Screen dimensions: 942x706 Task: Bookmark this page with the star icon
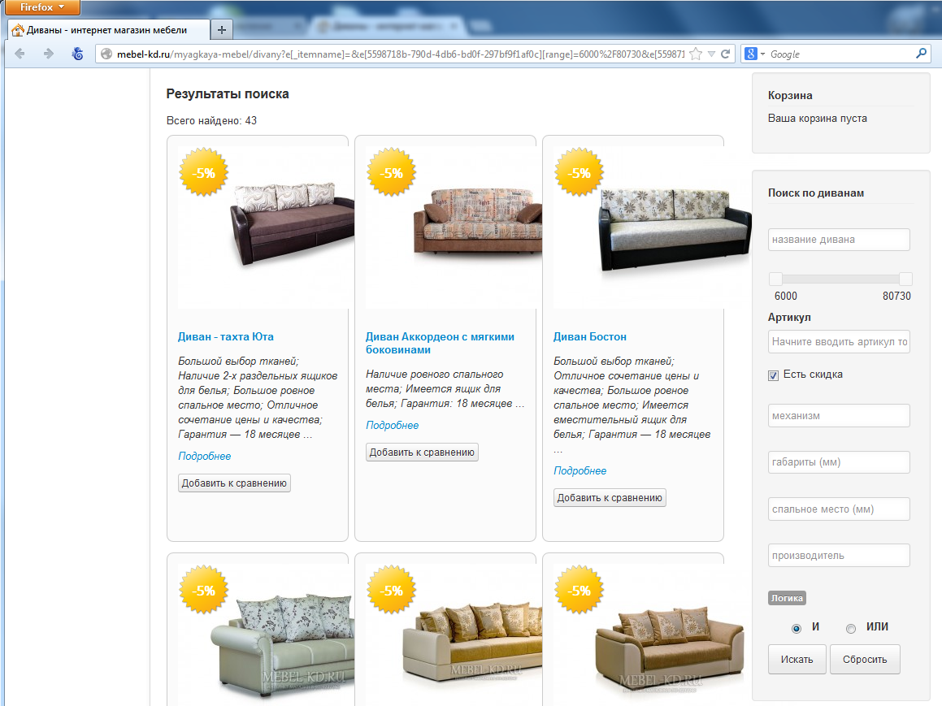[x=696, y=54]
